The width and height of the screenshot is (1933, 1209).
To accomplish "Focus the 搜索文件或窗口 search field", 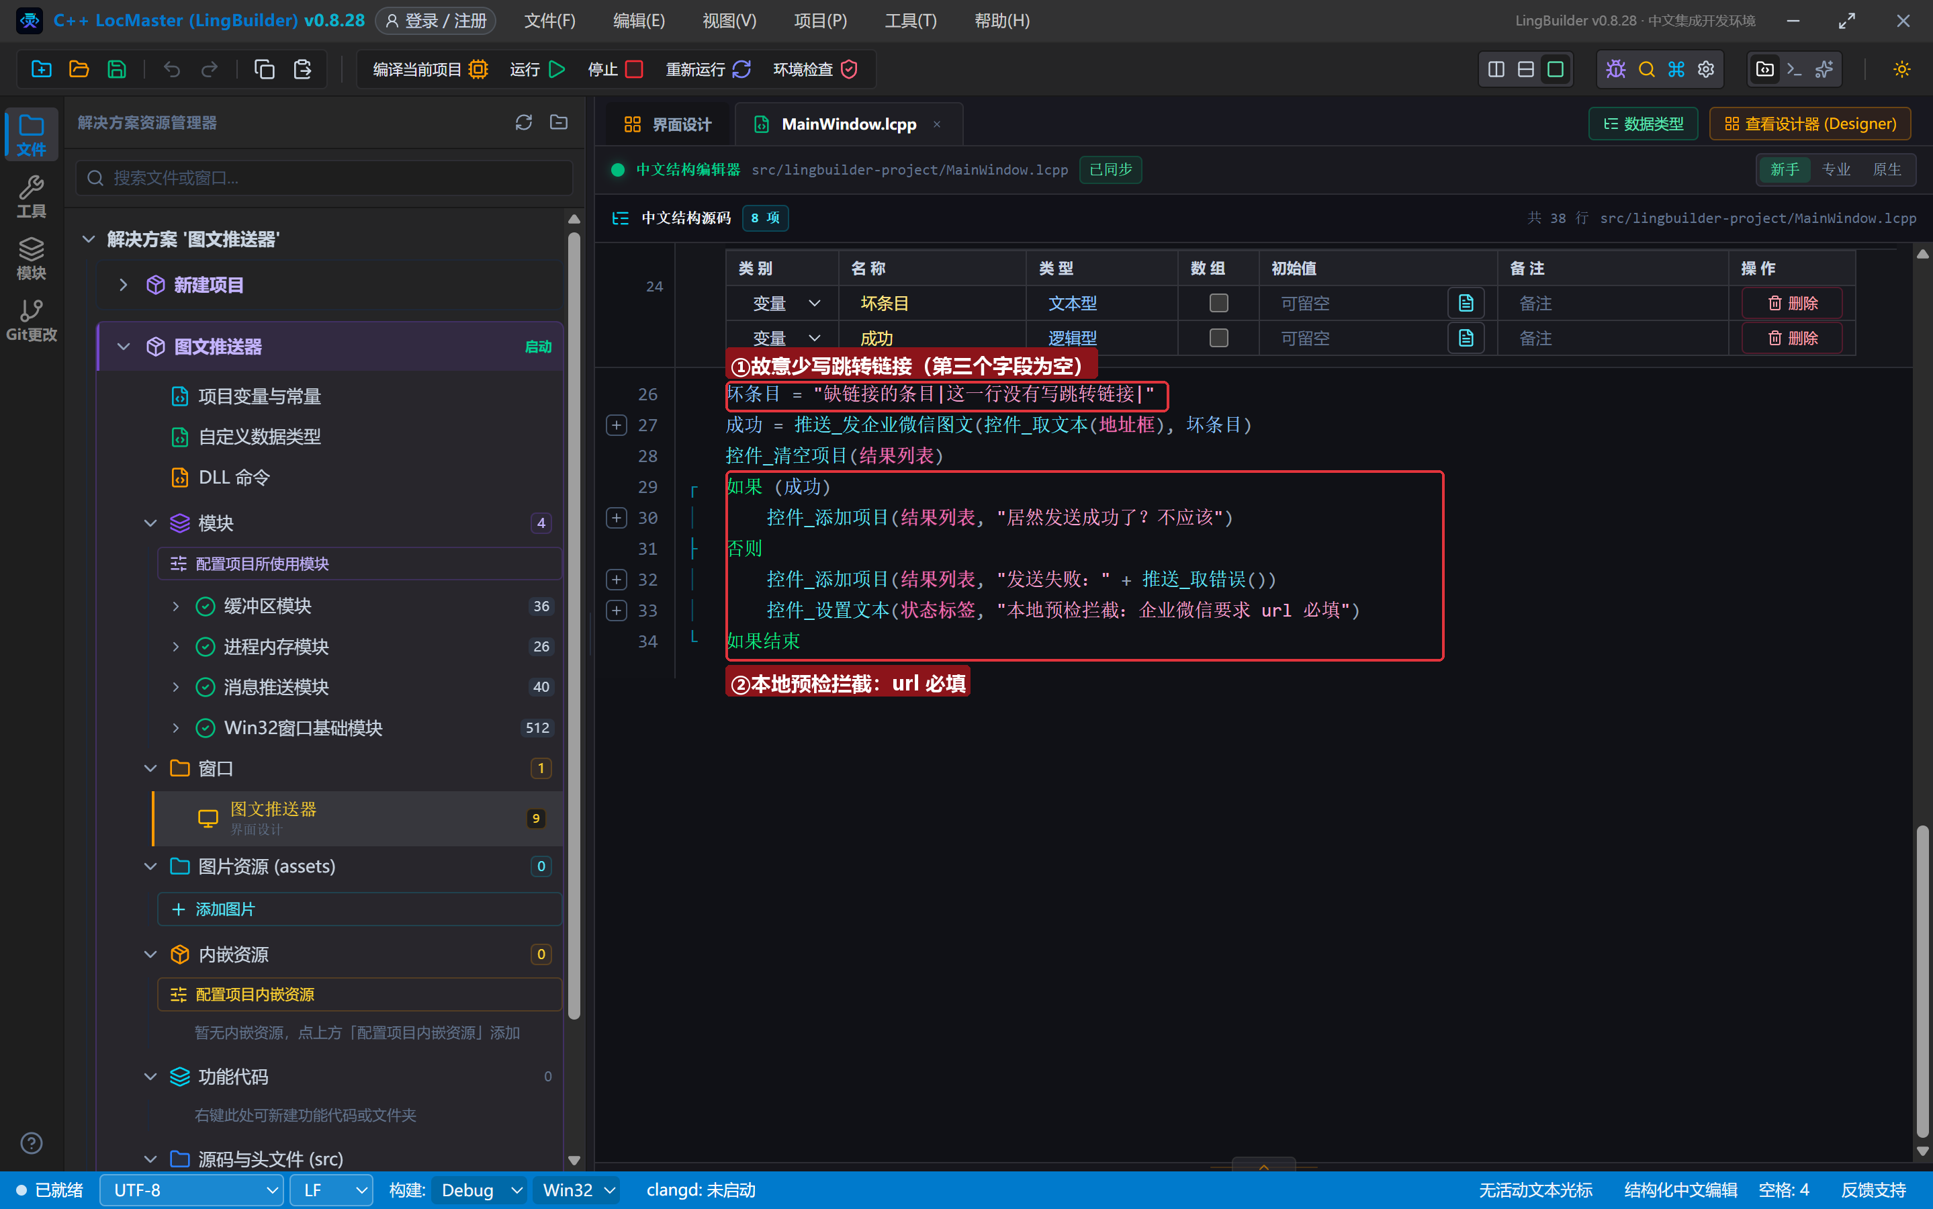I will pyautogui.click(x=324, y=177).
